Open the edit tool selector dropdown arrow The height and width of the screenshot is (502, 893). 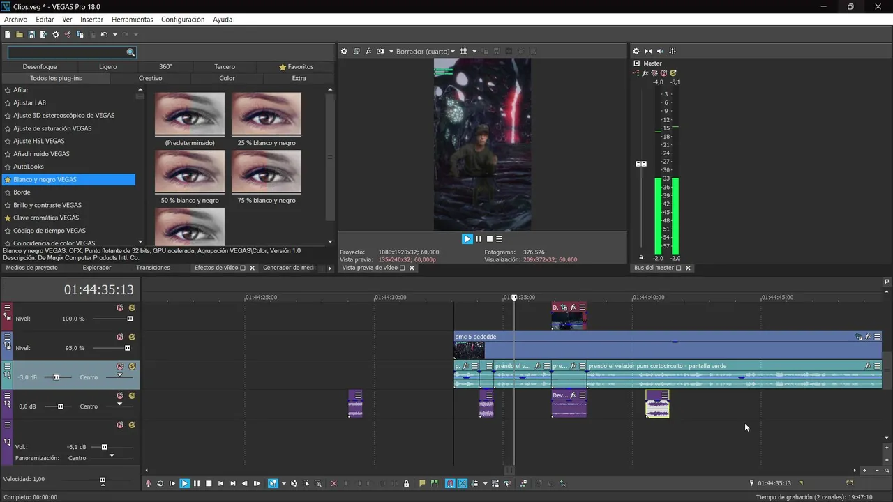(x=283, y=483)
